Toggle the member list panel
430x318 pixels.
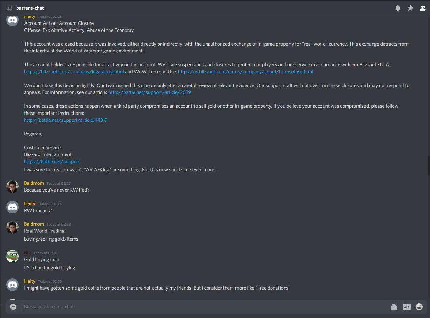pyautogui.click(x=423, y=8)
